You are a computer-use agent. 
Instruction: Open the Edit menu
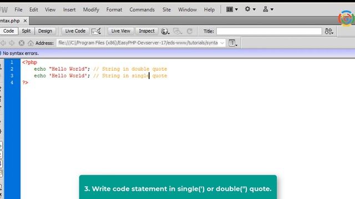coord(33,10)
